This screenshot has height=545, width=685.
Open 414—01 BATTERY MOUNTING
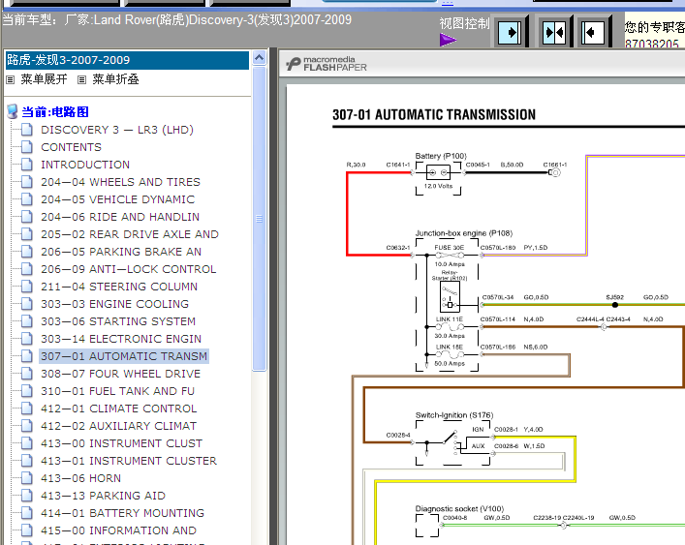point(122,513)
